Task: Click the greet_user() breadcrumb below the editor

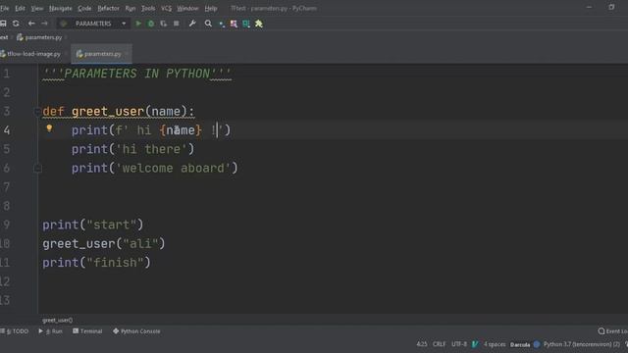Action: (x=57, y=321)
